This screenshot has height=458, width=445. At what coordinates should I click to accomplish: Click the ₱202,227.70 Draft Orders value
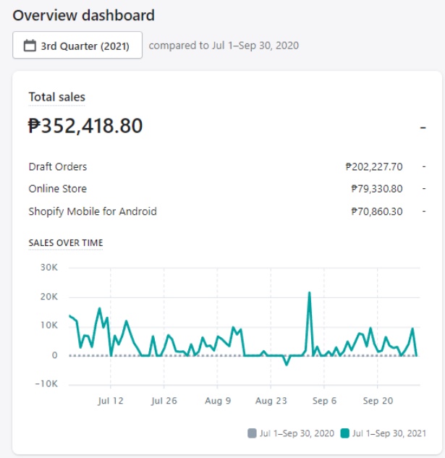point(374,167)
